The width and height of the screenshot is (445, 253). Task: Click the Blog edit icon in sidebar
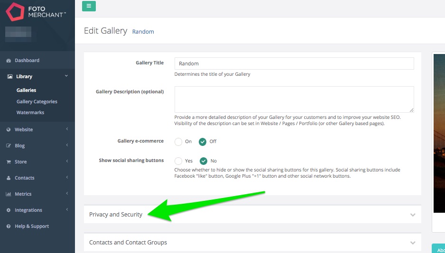9,145
